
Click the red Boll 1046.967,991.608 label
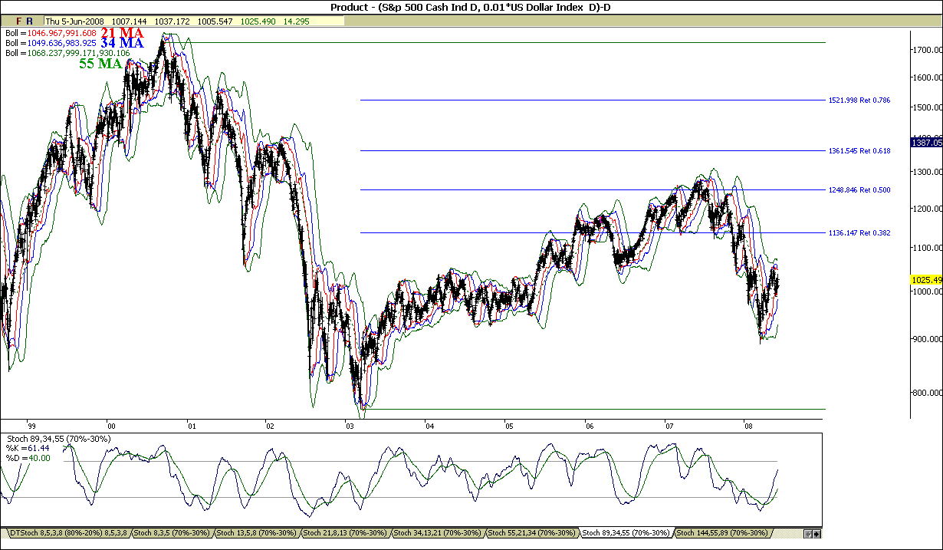[51, 34]
